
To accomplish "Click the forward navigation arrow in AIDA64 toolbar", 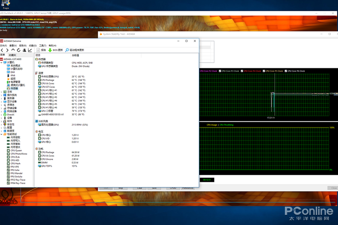I will [8, 50].
